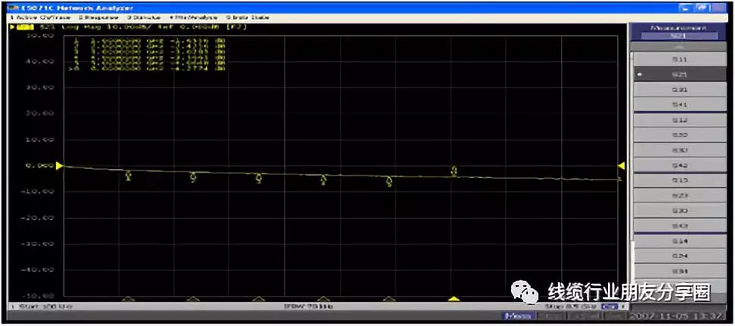The width and height of the screenshot is (735, 326).
Task: Click marker 5 on the S21 trace
Action: [389, 182]
